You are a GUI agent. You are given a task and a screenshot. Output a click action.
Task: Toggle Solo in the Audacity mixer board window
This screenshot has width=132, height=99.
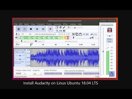[x=109, y=42]
